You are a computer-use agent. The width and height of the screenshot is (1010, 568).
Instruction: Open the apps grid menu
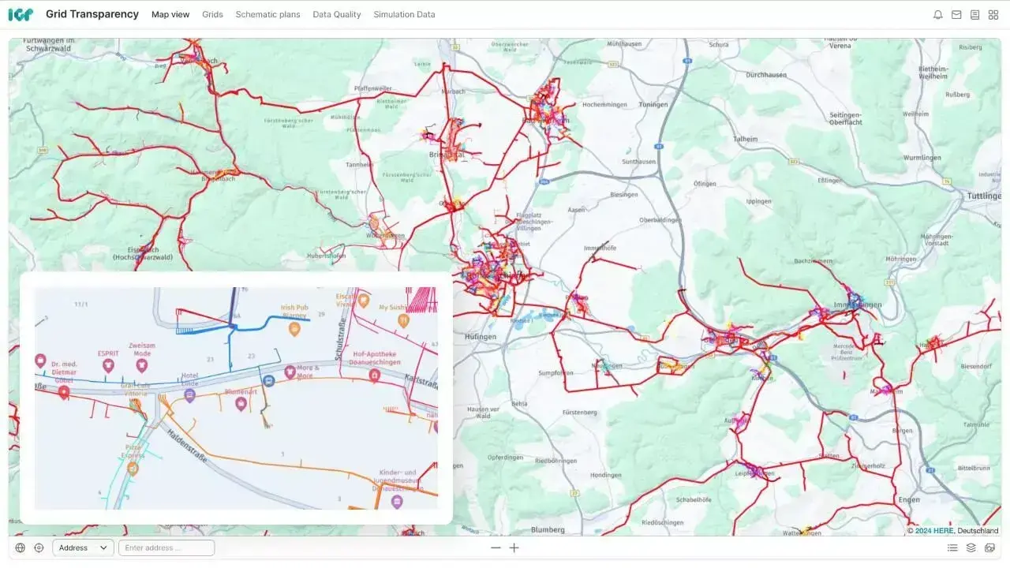tap(993, 14)
